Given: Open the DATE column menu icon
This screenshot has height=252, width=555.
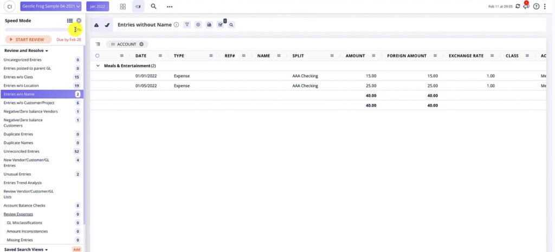Looking at the screenshot, I should click(160, 56).
